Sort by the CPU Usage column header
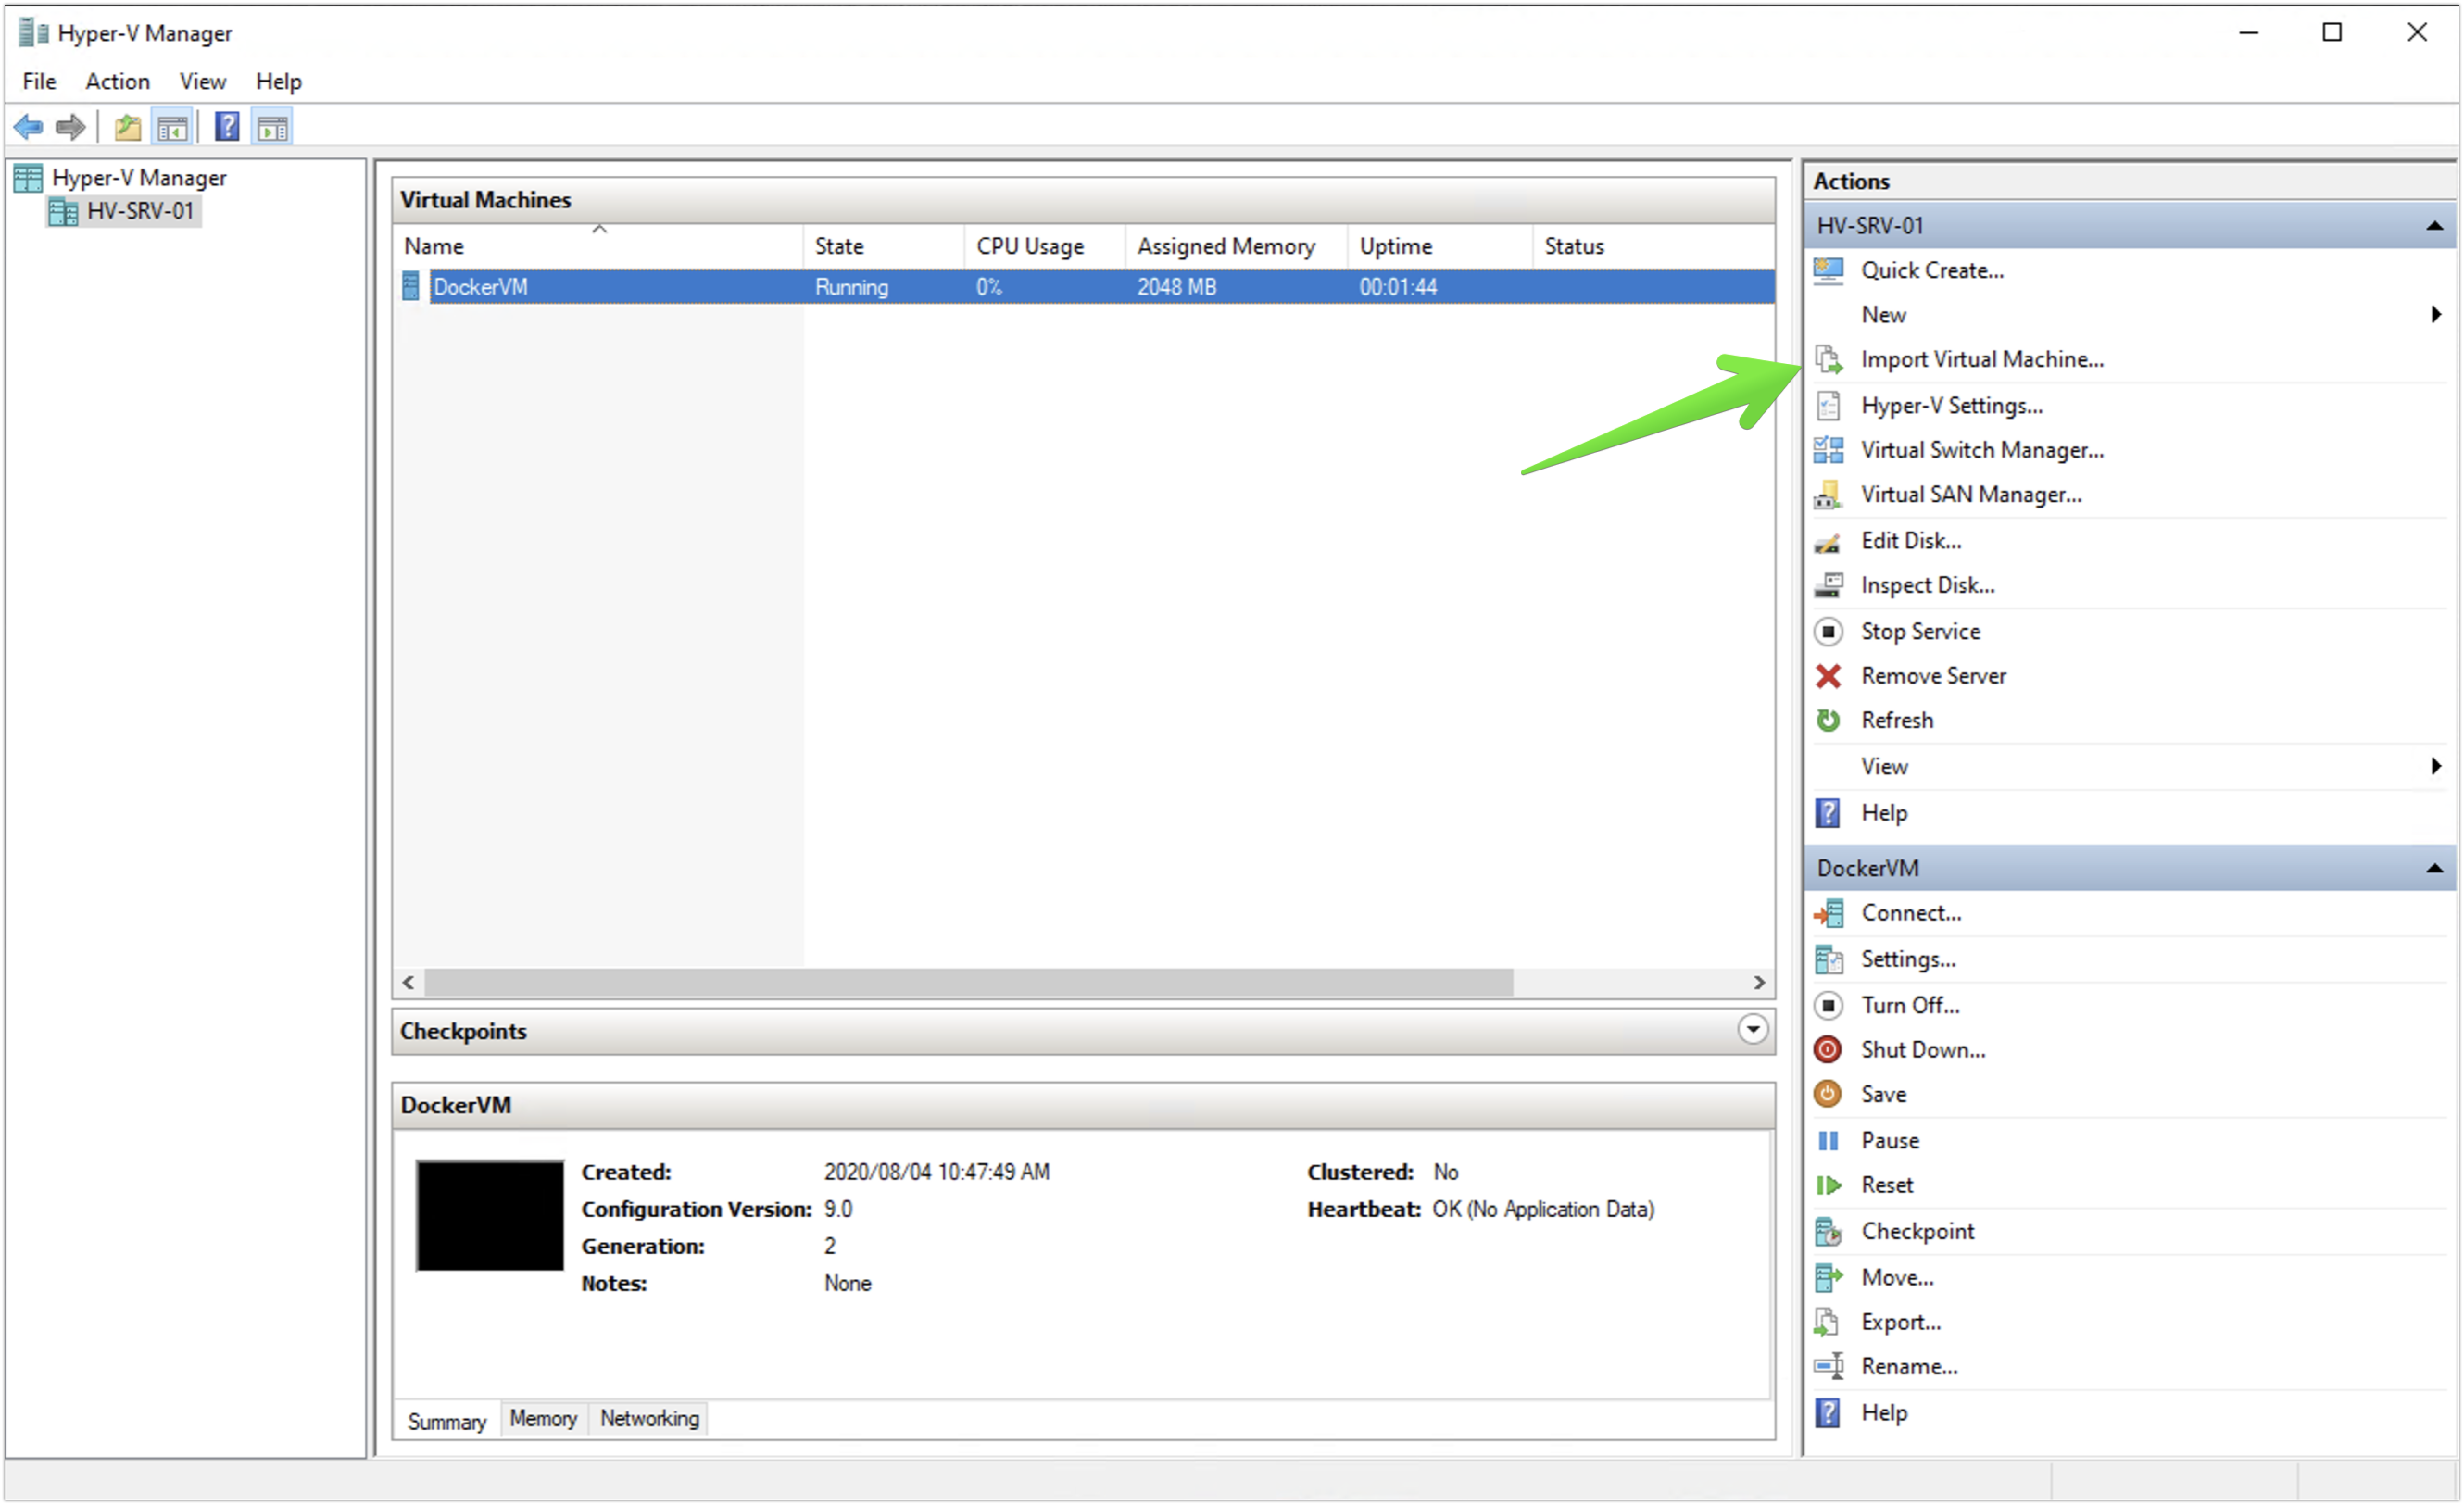 (1045, 246)
